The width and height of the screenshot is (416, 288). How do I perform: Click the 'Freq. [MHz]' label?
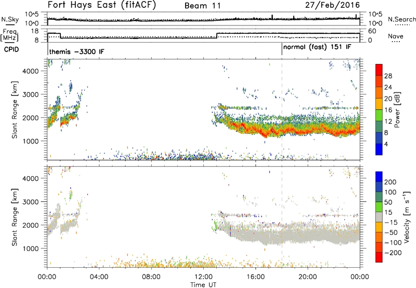tap(9, 35)
